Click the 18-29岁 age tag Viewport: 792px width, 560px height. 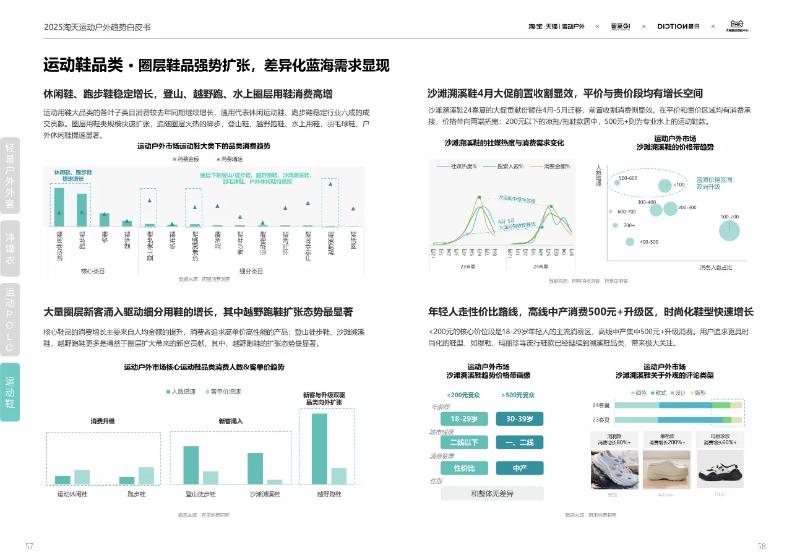pos(464,419)
